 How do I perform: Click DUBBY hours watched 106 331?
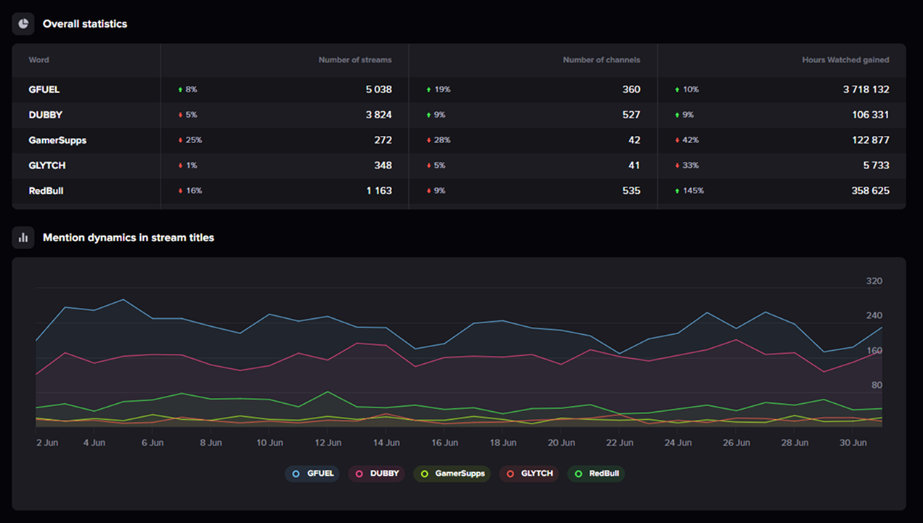871,115
